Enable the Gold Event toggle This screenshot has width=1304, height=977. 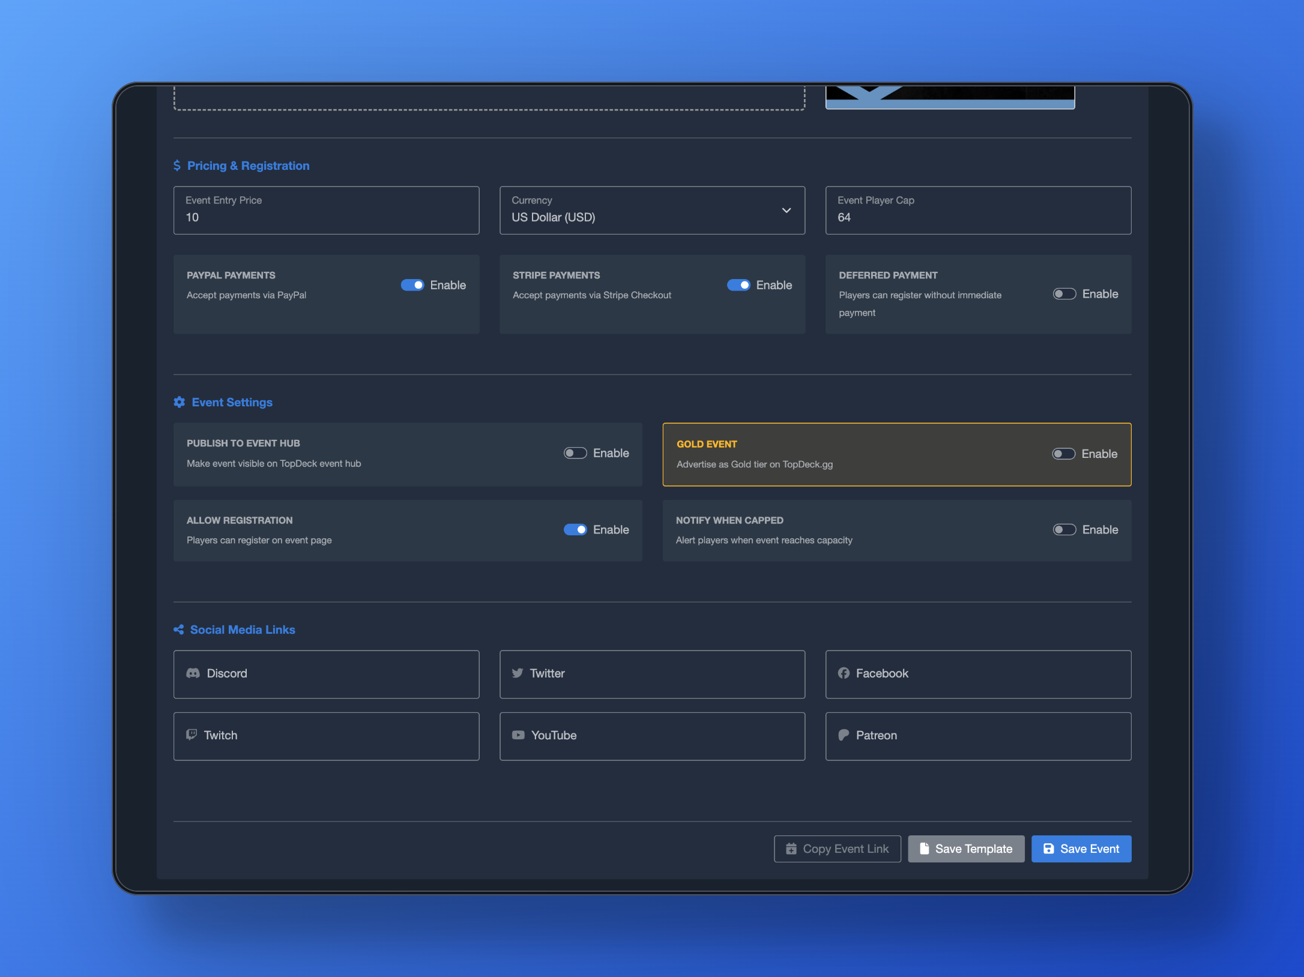[1063, 454]
